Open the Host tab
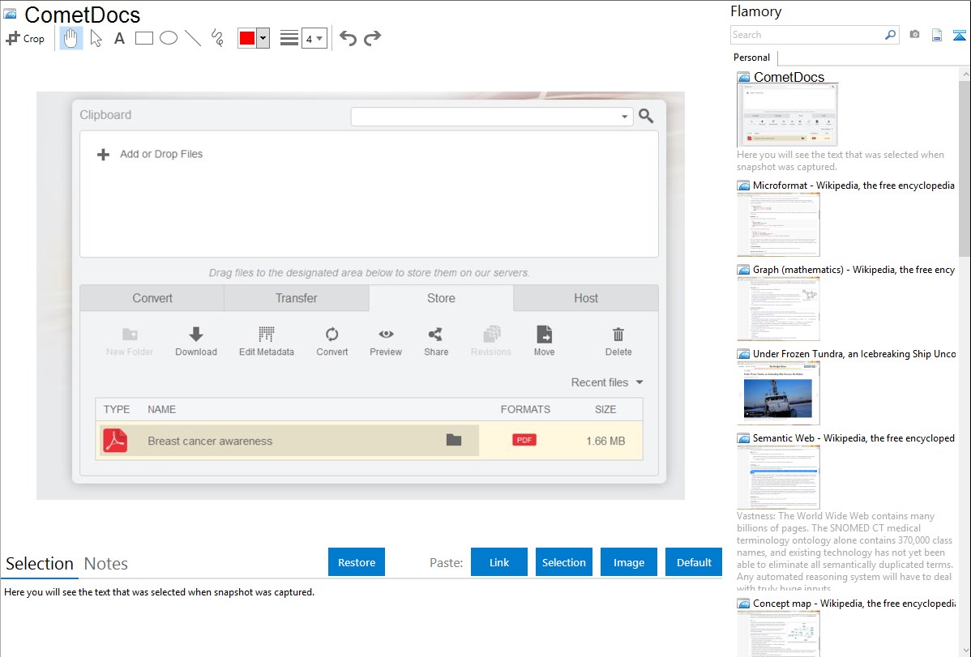 coord(586,298)
